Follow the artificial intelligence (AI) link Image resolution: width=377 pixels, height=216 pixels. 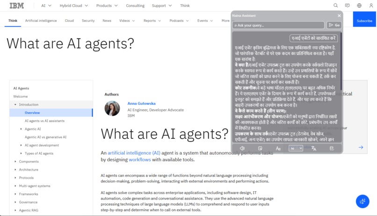coord(134,153)
